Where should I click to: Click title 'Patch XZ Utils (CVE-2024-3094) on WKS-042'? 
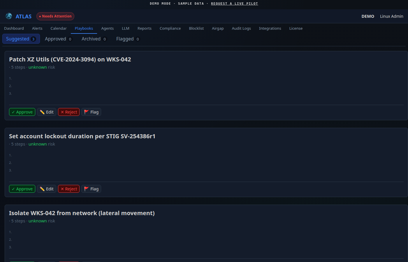[x=70, y=59]
